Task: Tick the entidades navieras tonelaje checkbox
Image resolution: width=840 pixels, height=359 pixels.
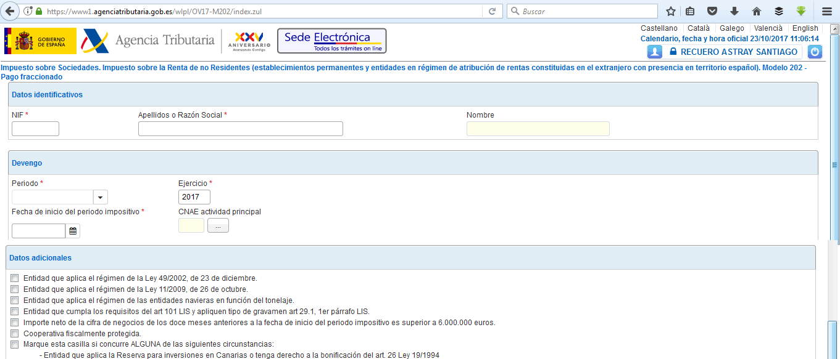Action: 15,301
